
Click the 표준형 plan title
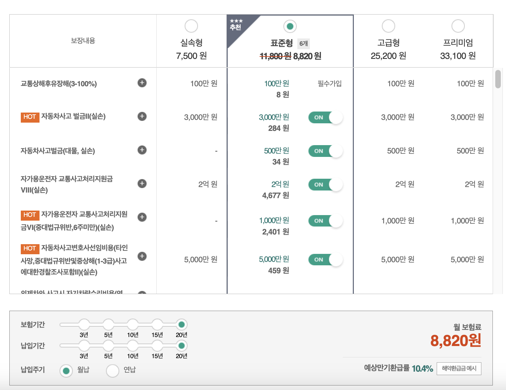pos(282,43)
